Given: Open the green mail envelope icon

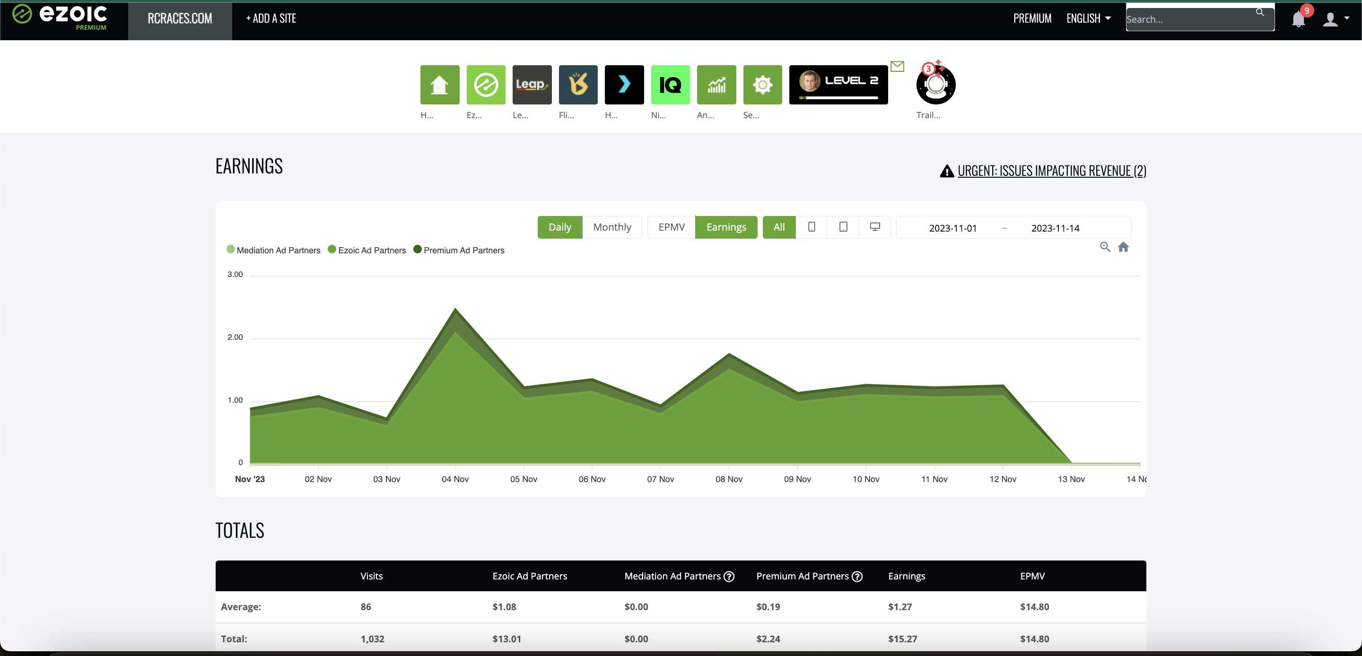Looking at the screenshot, I should tap(897, 66).
